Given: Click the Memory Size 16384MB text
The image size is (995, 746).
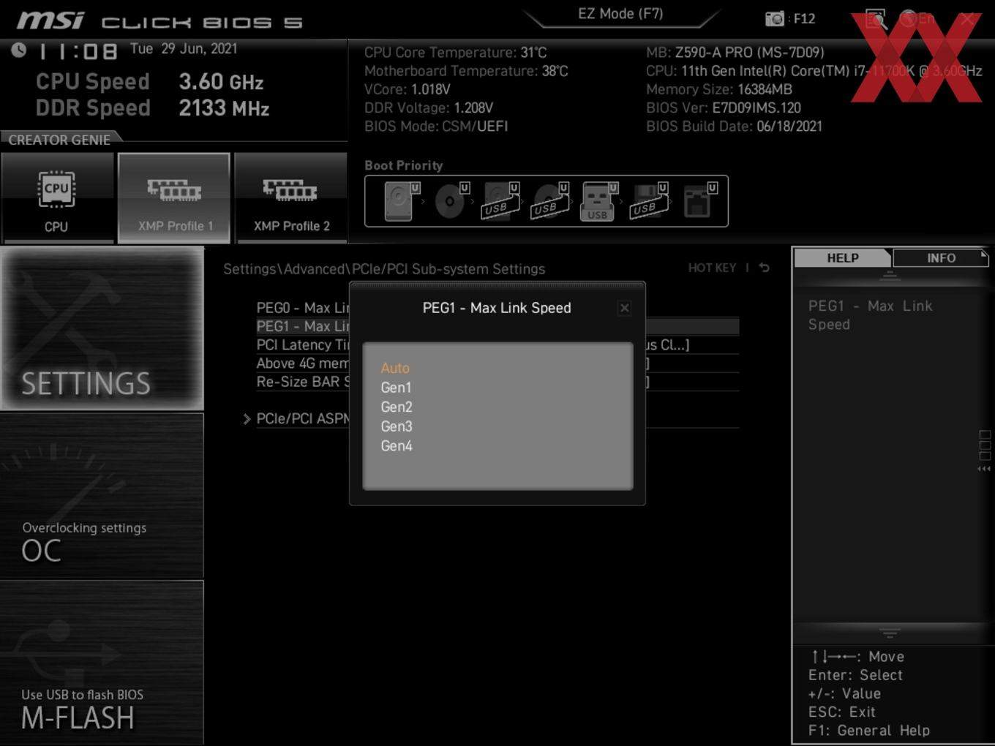Looking at the screenshot, I should tap(719, 89).
